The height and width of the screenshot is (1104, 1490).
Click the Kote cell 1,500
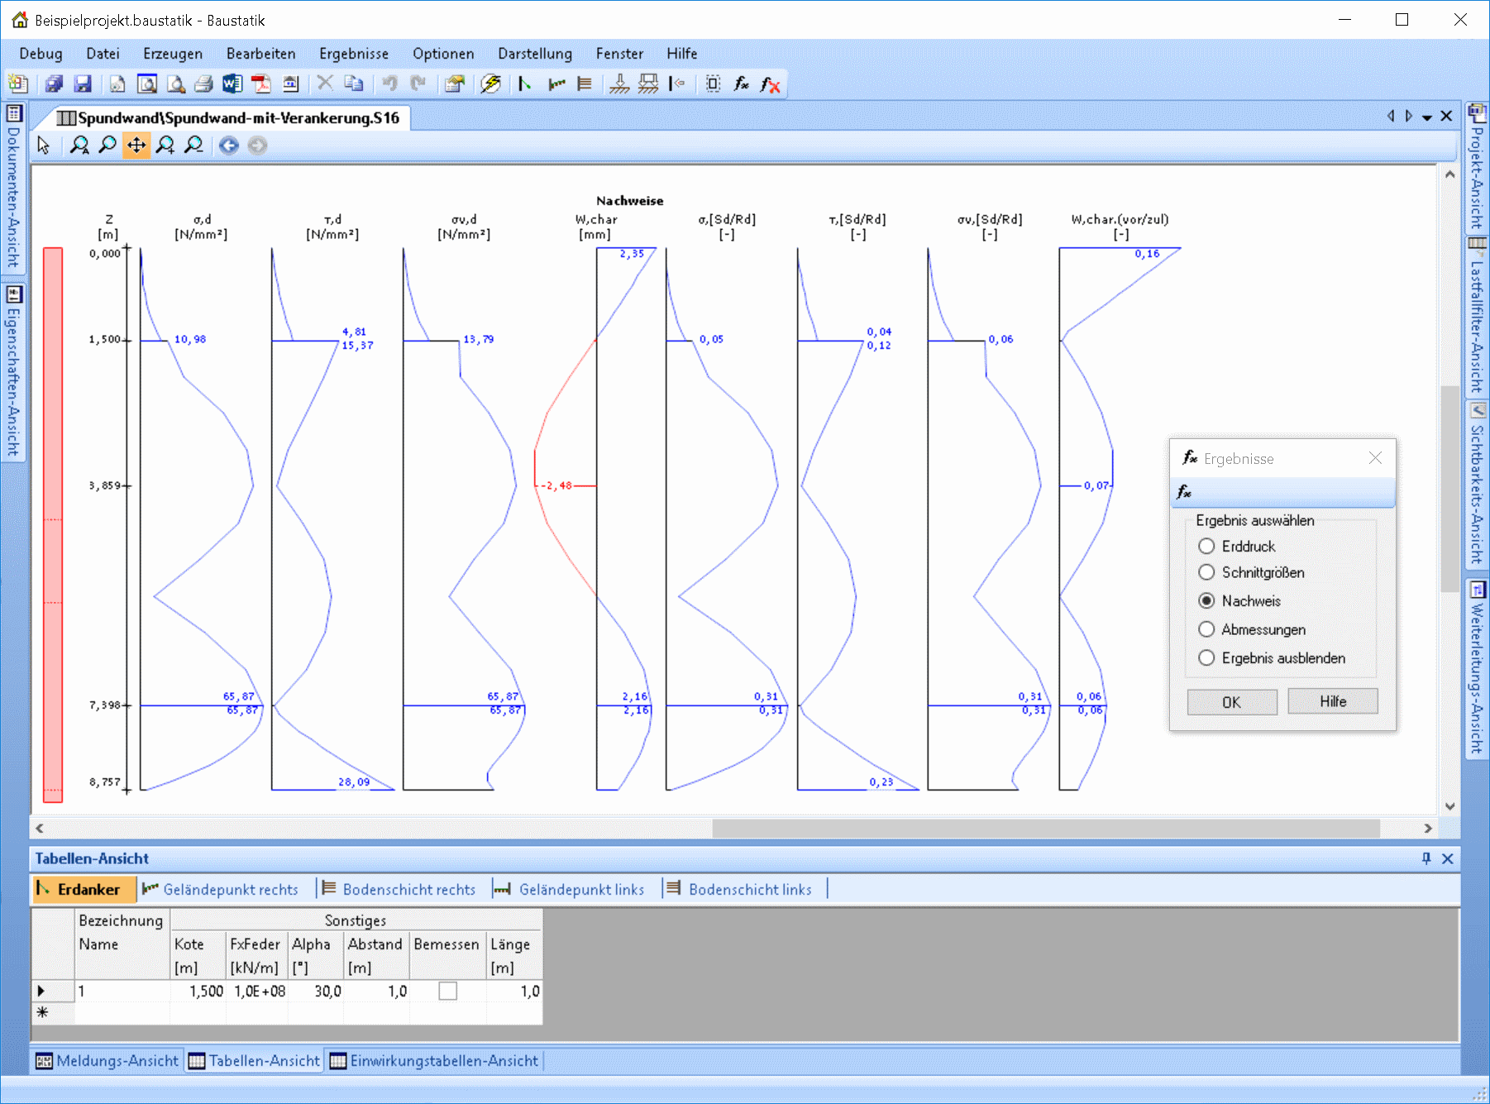198,991
